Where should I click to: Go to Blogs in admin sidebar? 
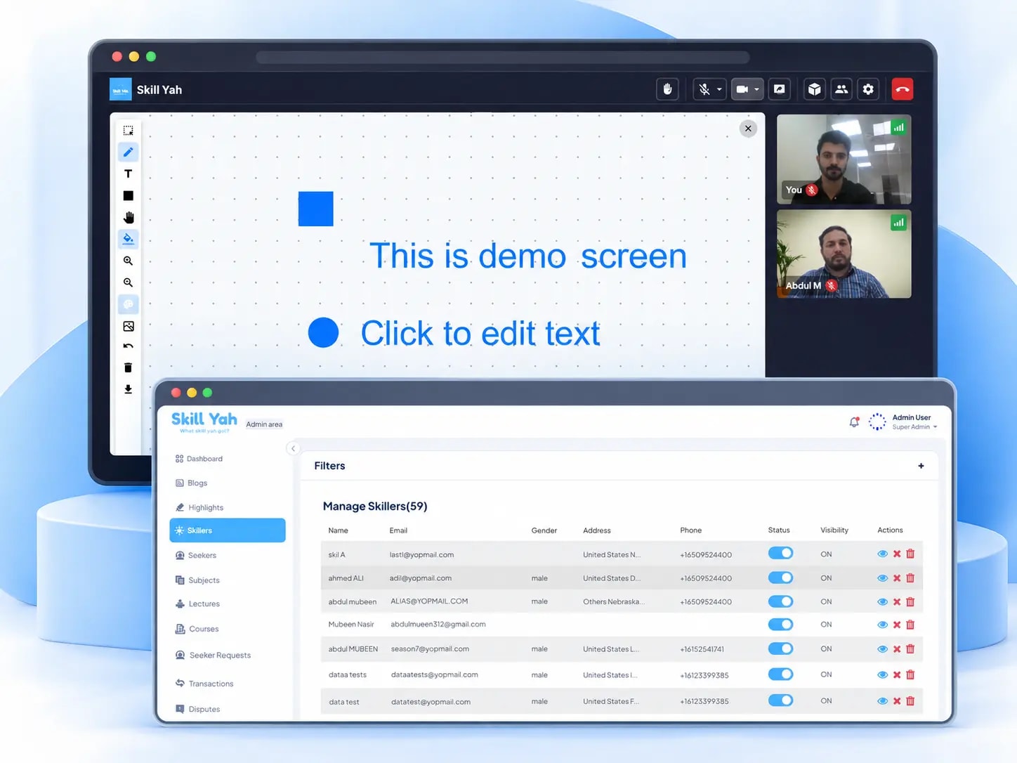click(x=191, y=483)
